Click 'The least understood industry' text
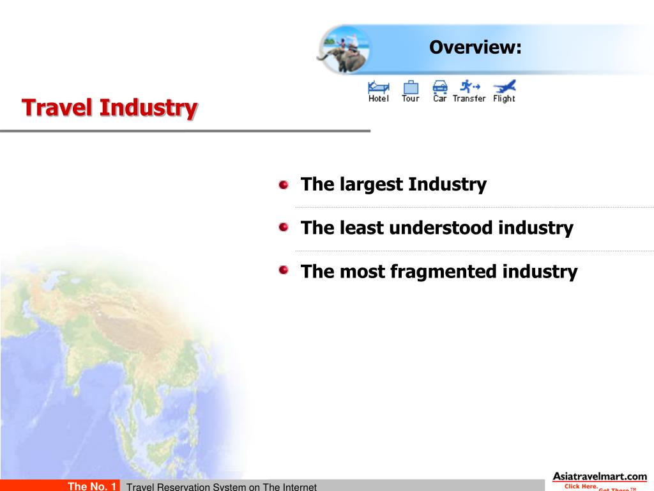The height and width of the screenshot is (491, 654). pyautogui.click(x=437, y=228)
